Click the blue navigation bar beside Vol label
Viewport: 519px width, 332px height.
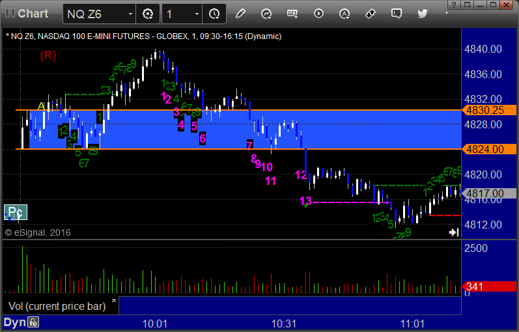(290, 305)
